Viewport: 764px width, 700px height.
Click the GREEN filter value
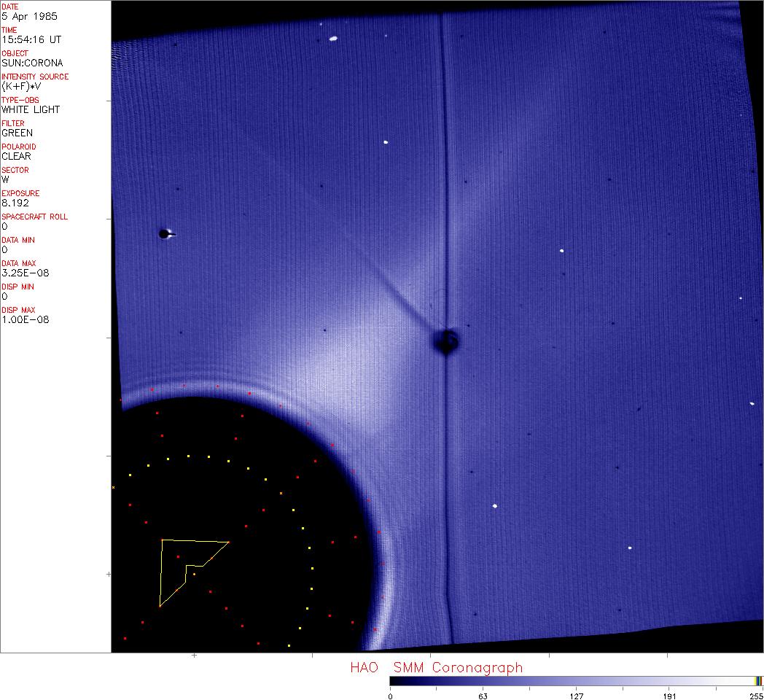[17, 133]
